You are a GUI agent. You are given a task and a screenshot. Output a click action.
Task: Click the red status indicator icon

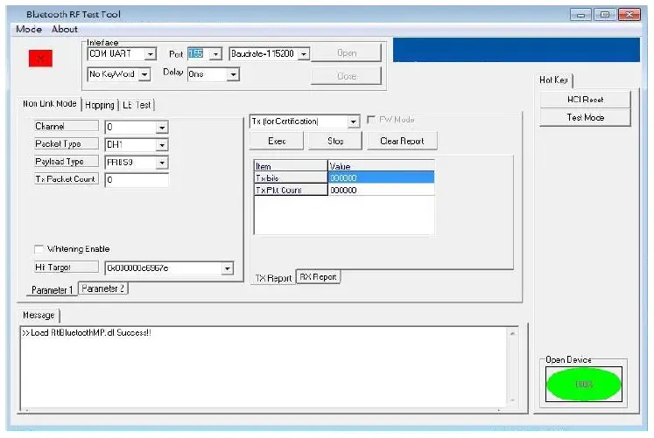(40, 59)
